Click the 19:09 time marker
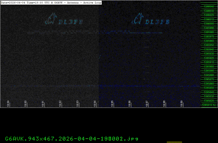The image size is (218, 143). (x=181, y=104)
